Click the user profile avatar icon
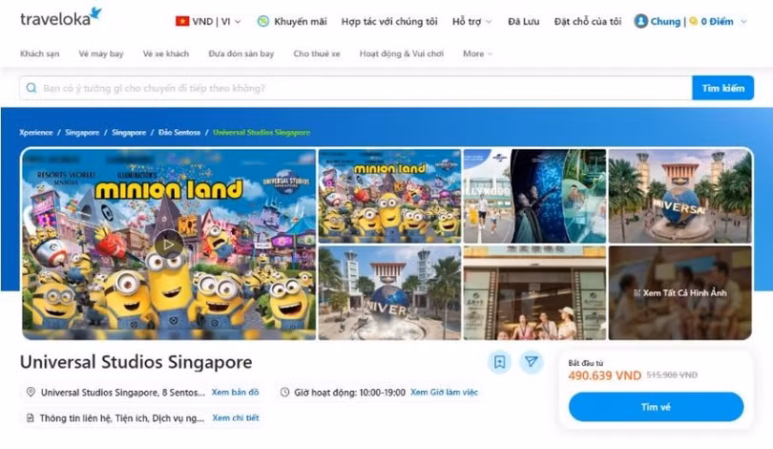The image size is (773, 449). [640, 21]
